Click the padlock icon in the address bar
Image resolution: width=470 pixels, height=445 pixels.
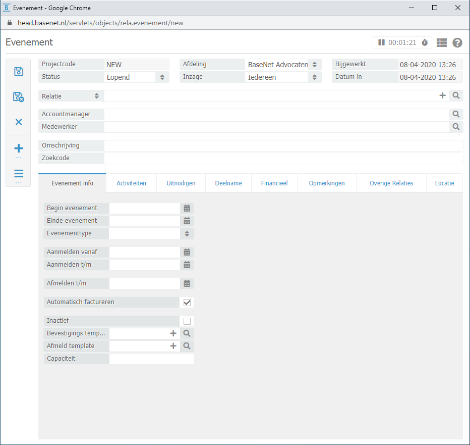[x=9, y=23]
